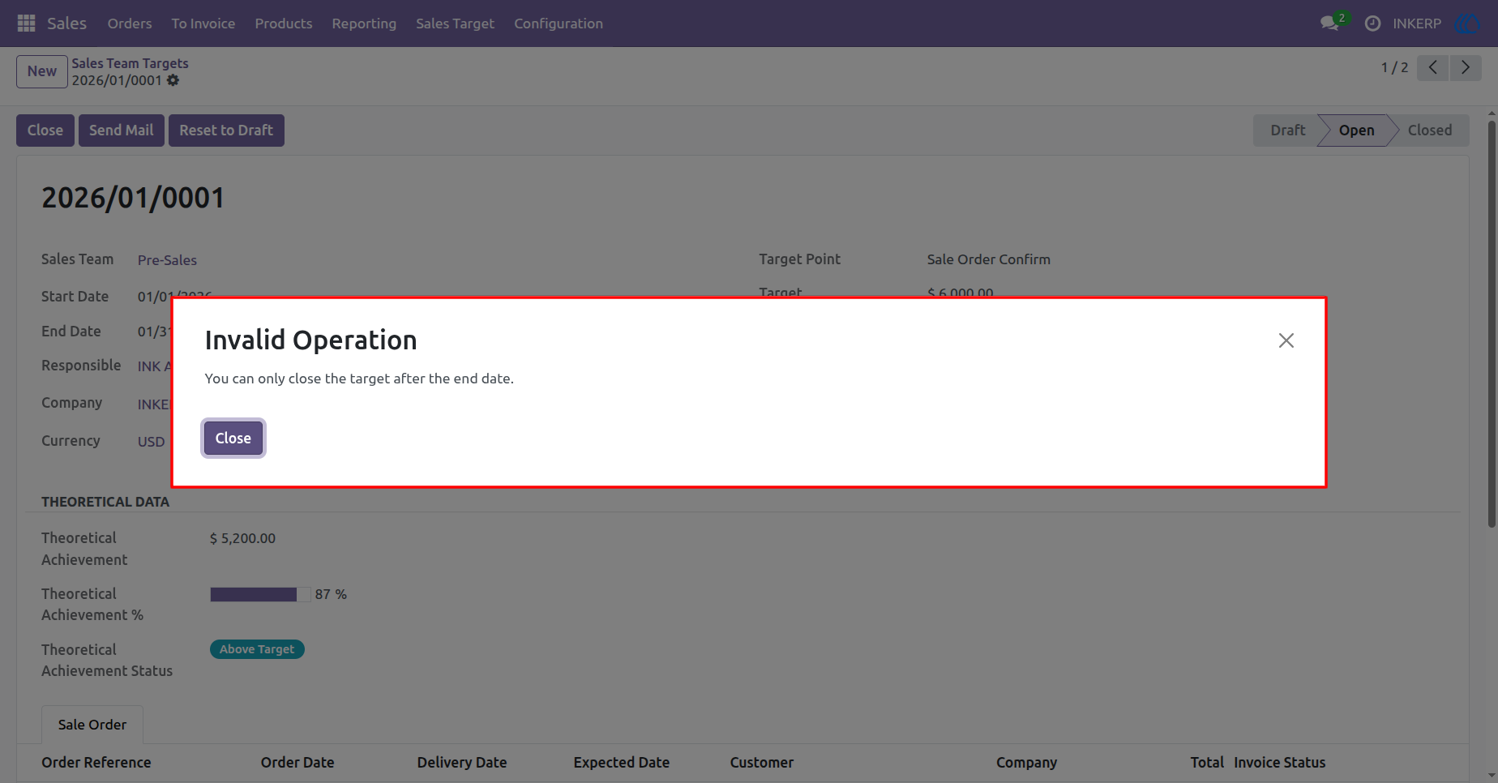Click the Send Mail button

[122, 130]
